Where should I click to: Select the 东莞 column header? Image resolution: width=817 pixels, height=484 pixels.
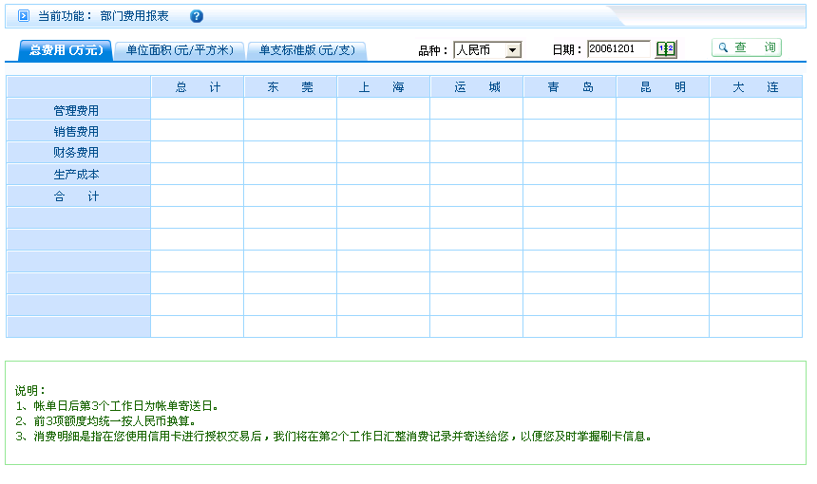tap(290, 87)
